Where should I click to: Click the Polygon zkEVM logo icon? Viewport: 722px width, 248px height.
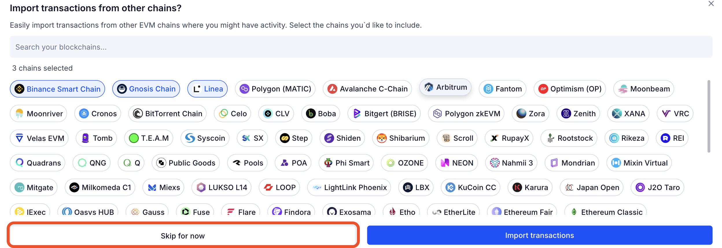click(x=437, y=114)
